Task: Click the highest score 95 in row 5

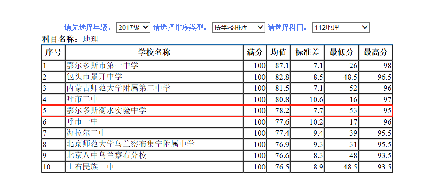Action: click(388, 111)
